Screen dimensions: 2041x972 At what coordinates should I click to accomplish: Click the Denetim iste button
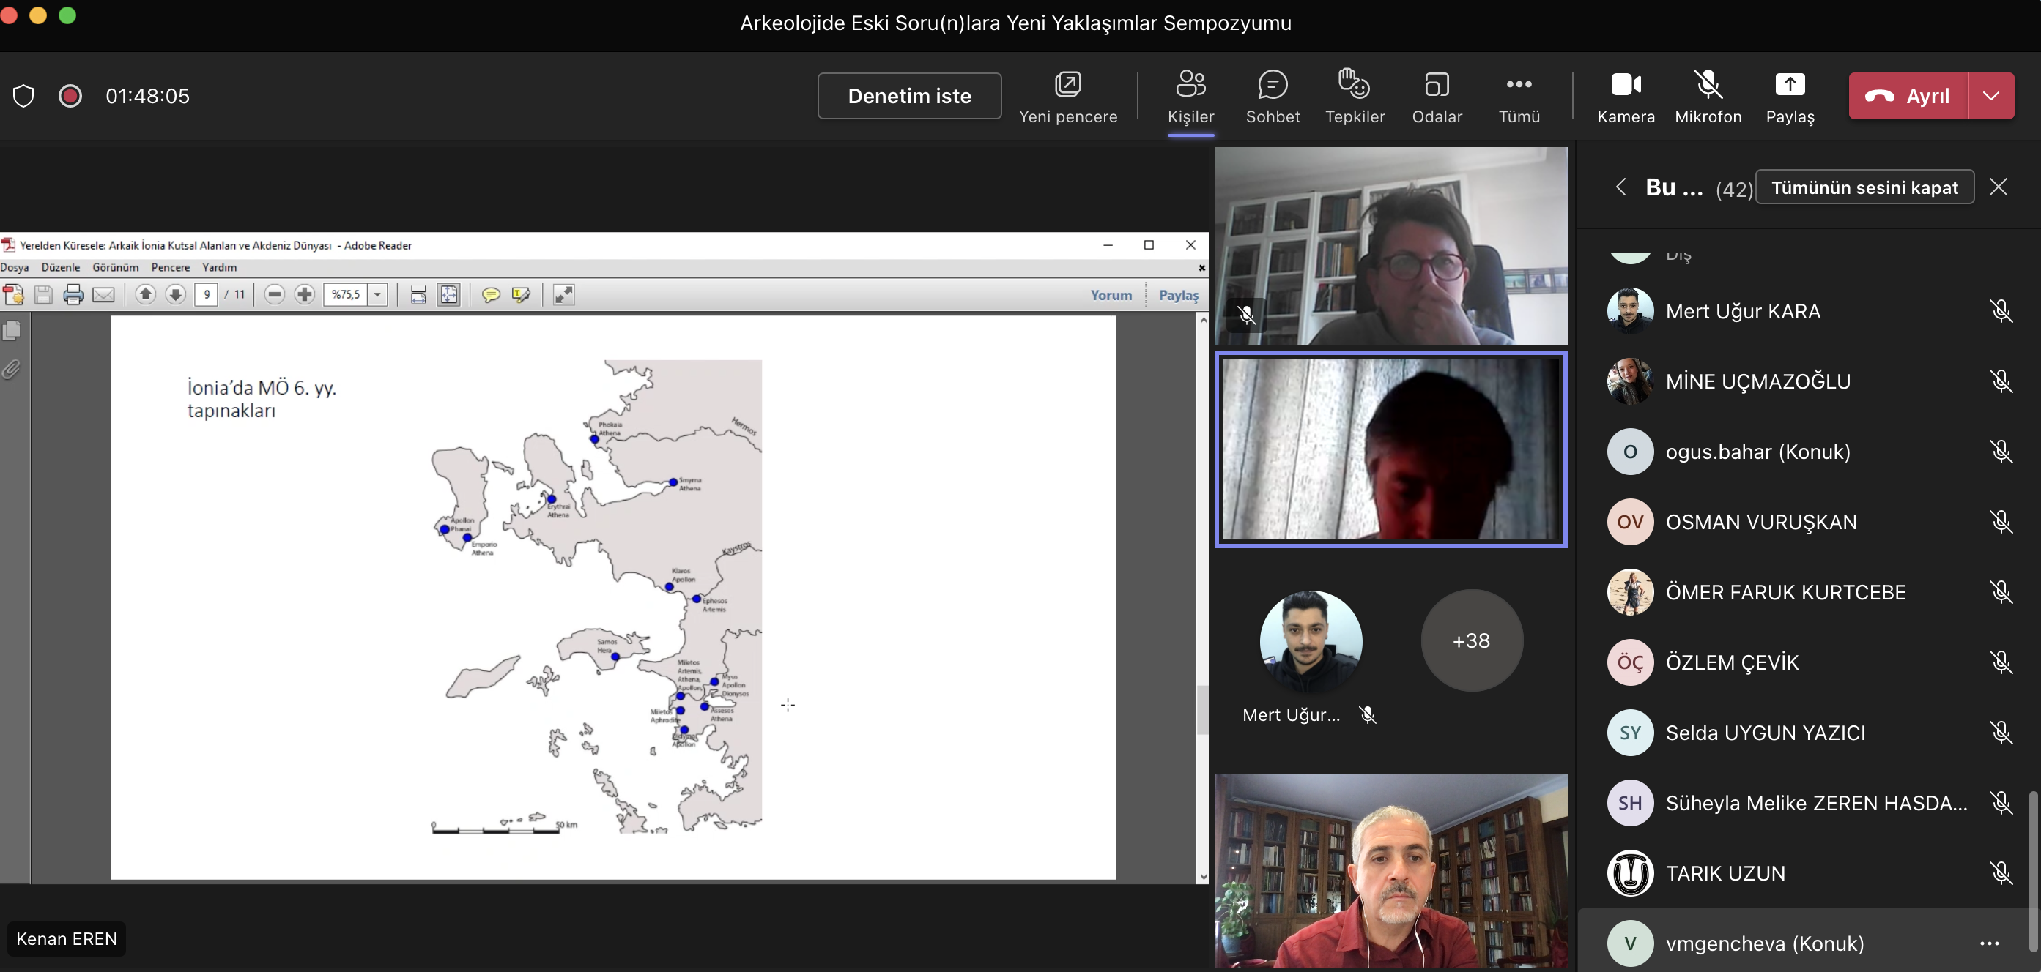(x=910, y=96)
